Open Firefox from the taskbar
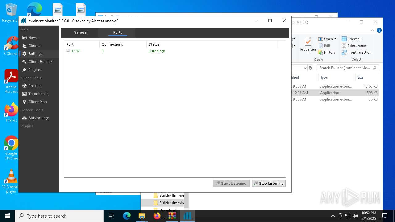 [157, 216]
